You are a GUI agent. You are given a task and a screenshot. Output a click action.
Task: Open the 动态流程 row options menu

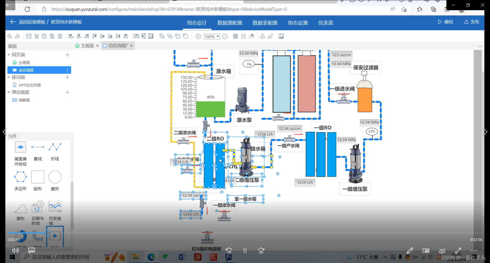point(67,70)
